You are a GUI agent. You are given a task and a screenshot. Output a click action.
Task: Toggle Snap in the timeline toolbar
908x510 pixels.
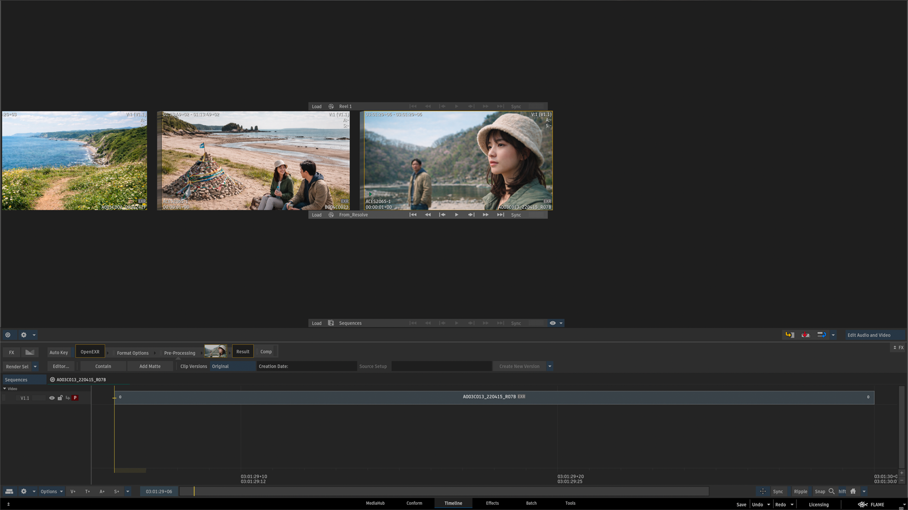coord(819,491)
